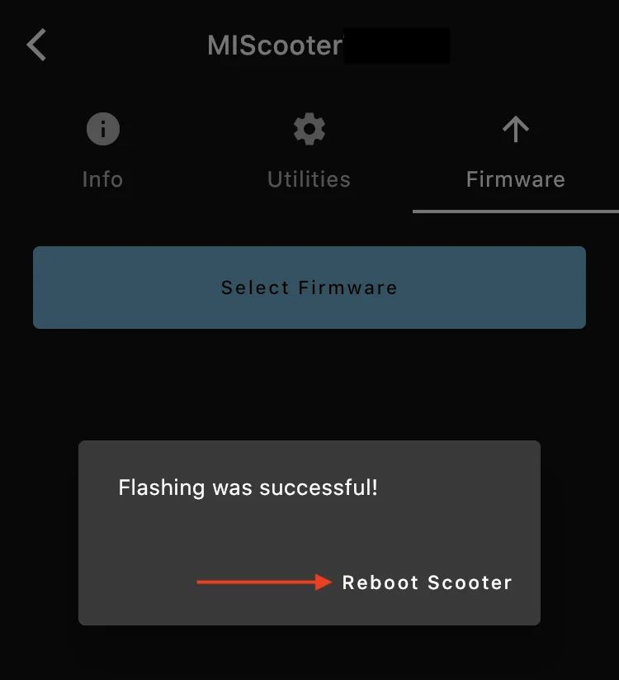Viewport: 619px width, 680px height.
Task: Click the word "Select" on the blue button
Action: click(255, 288)
